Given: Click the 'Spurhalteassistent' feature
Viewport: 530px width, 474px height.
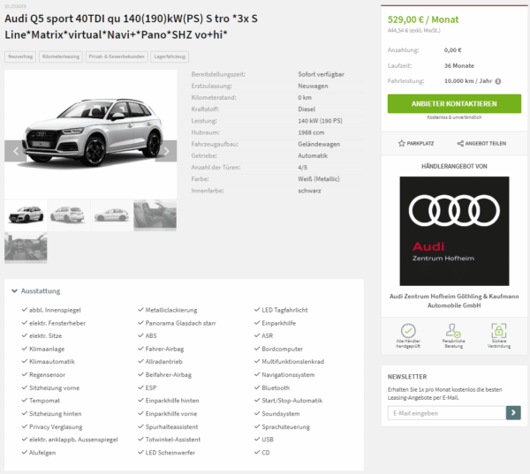Looking at the screenshot, I should pyautogui.click(x=171, y=426).
